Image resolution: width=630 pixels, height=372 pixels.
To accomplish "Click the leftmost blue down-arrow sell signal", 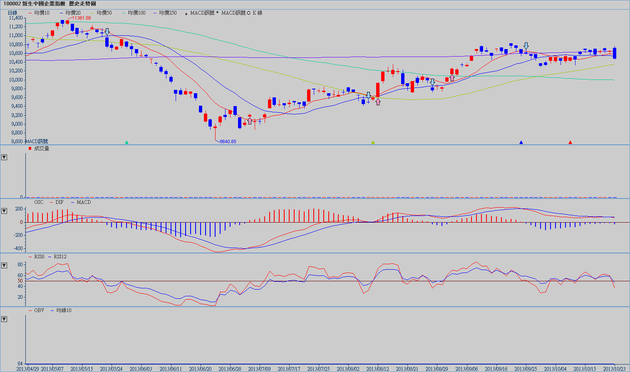I will pos(107,32).
